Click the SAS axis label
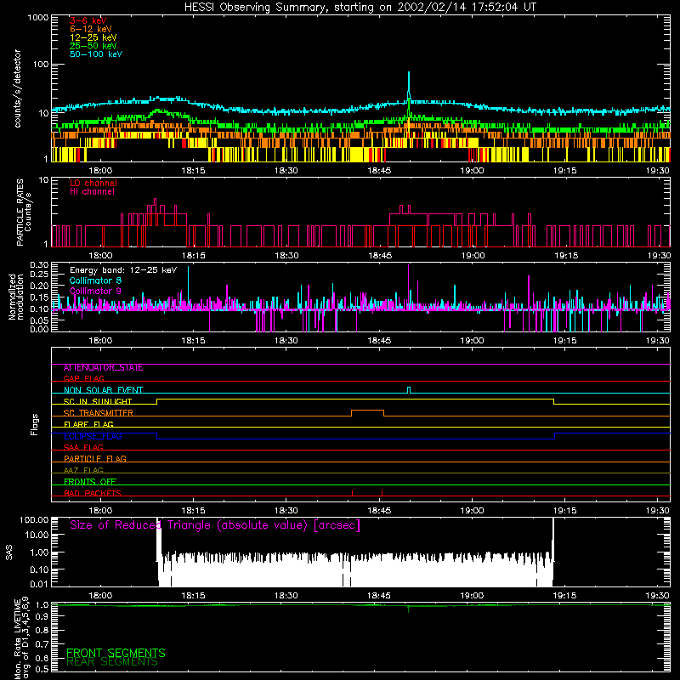Viewport: 680px width, 680px height. pos(8,552)
